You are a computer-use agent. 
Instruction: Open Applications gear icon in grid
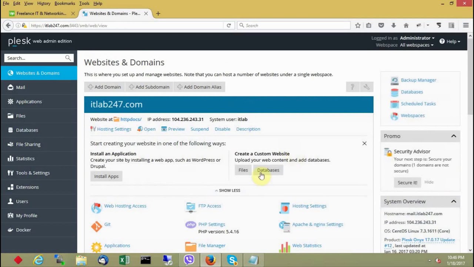(96, 247)
